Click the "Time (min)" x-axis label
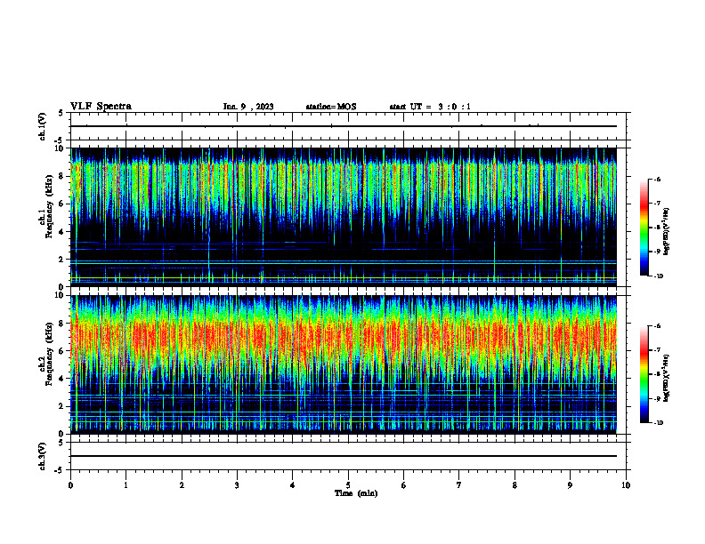The height and width of the screenshot is (544, 705). (356, 493)
